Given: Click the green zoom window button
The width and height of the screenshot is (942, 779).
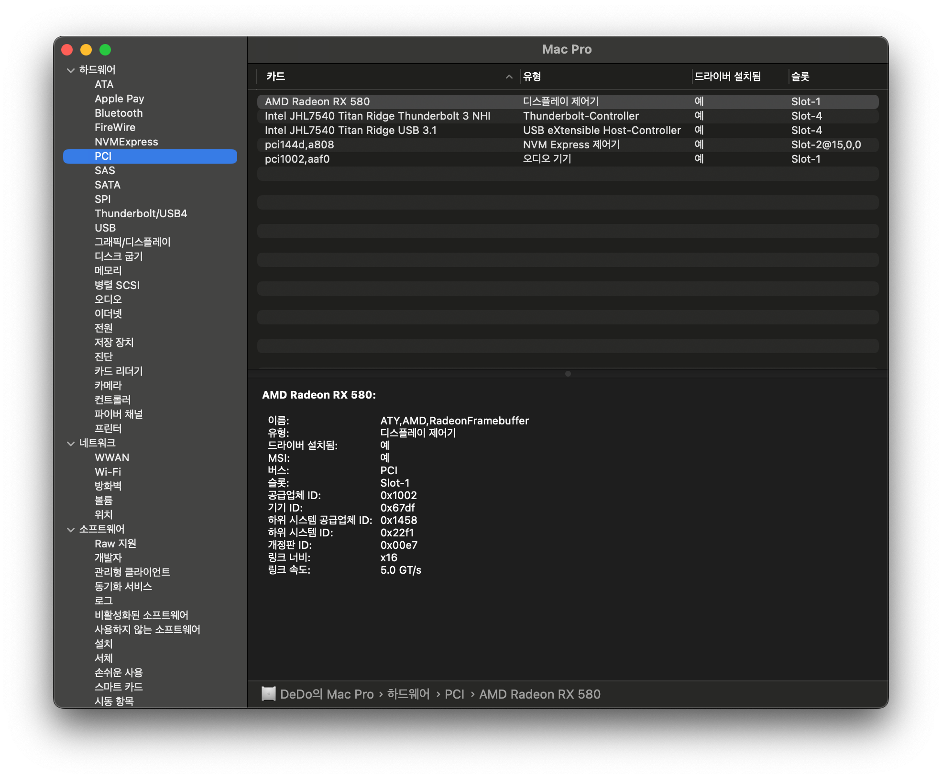Looking at the screenshot, I should [x=105, y=50].
